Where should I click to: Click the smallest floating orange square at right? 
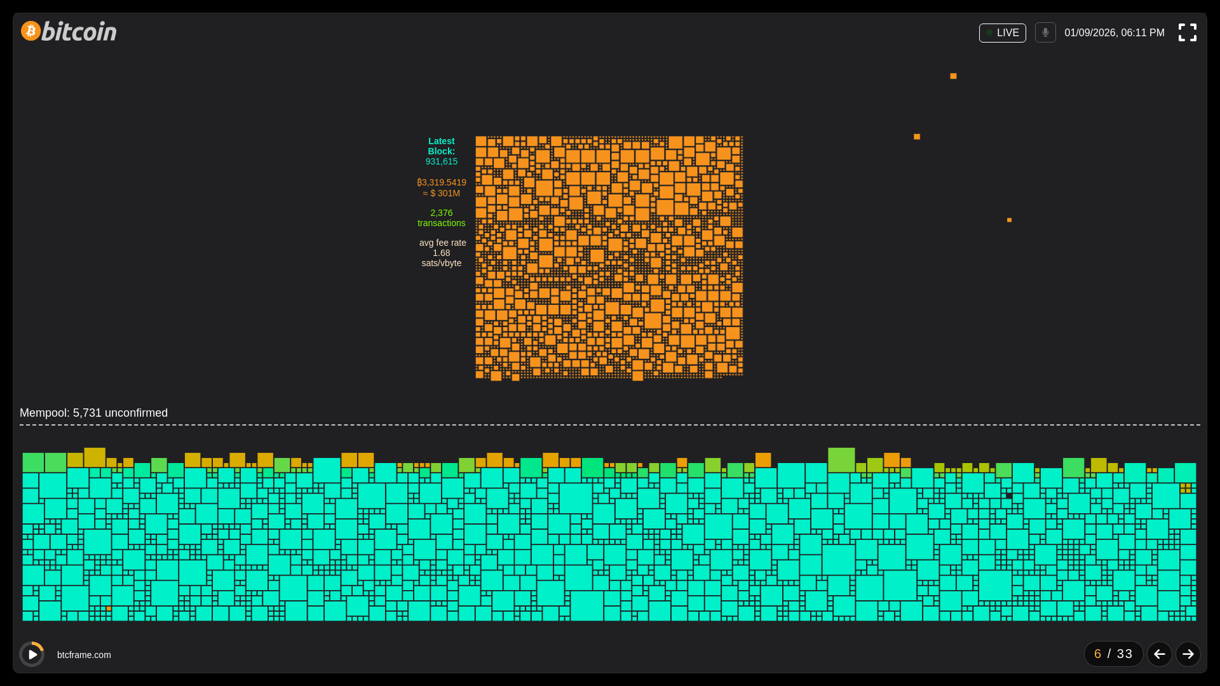[1009, 220]
